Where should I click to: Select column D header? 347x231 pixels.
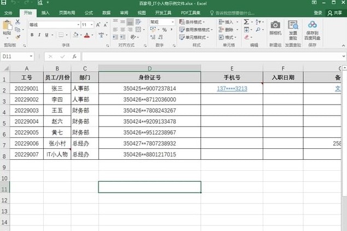149,68
